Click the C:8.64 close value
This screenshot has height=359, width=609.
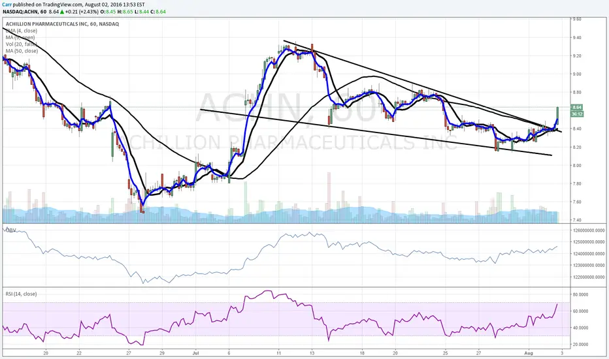click(158, 12)
